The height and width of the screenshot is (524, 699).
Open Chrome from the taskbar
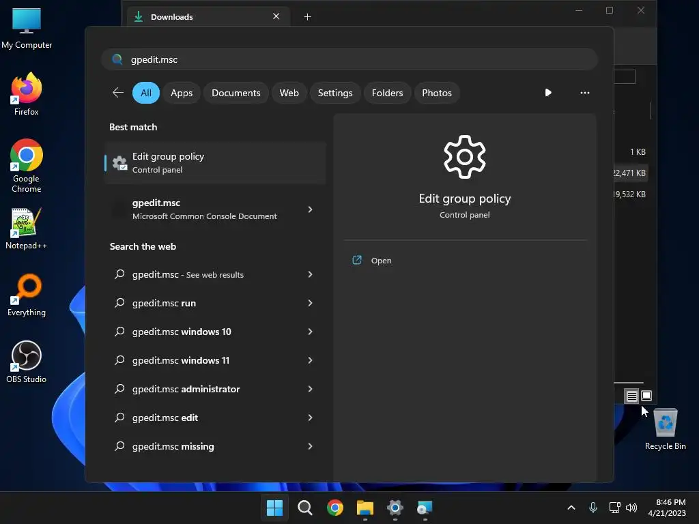(x=334, y=508)
